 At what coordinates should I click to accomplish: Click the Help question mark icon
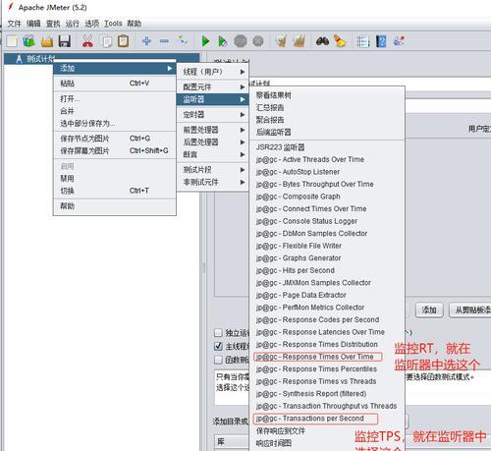[x=381, y=41]
